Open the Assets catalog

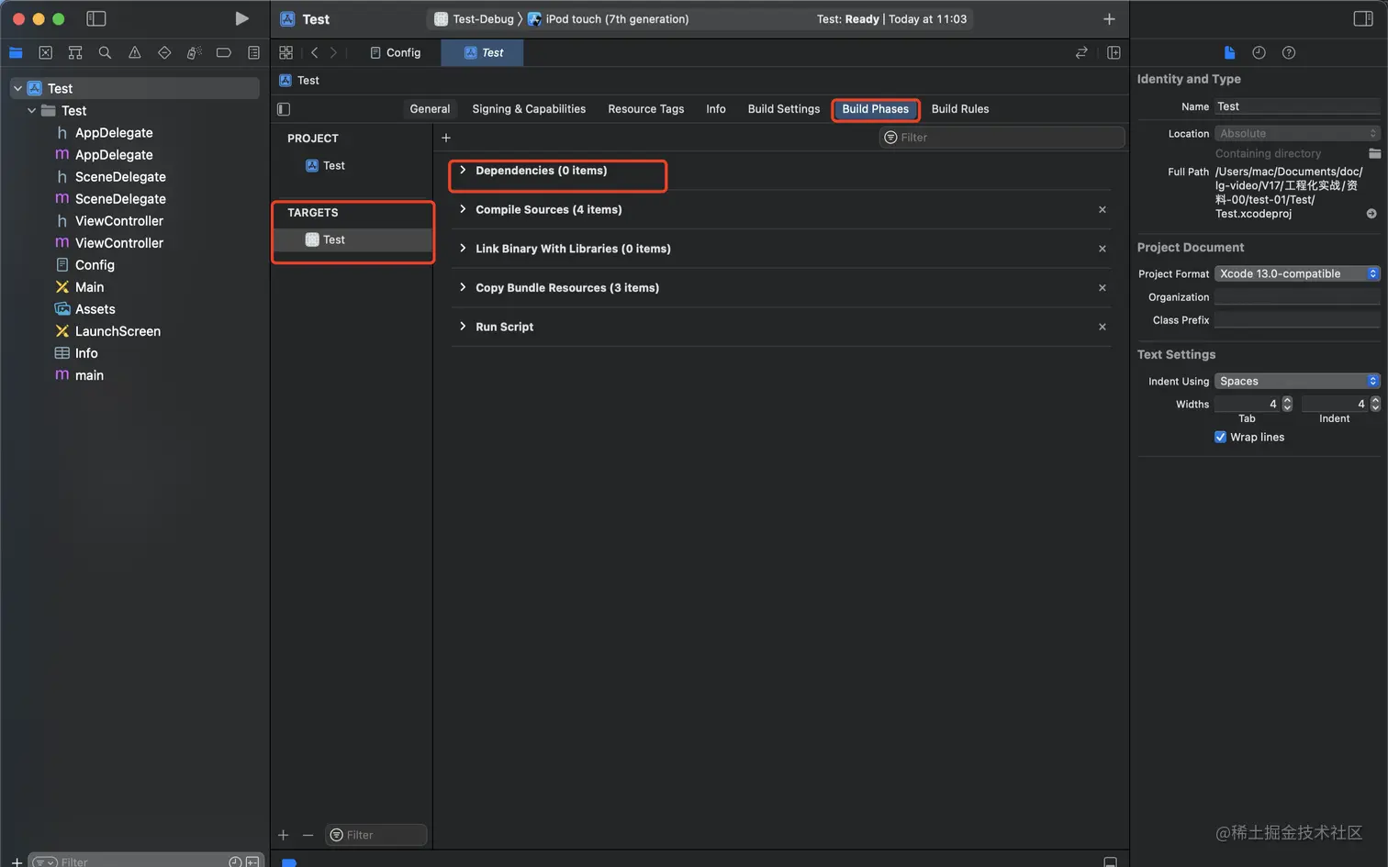(85, 309)
